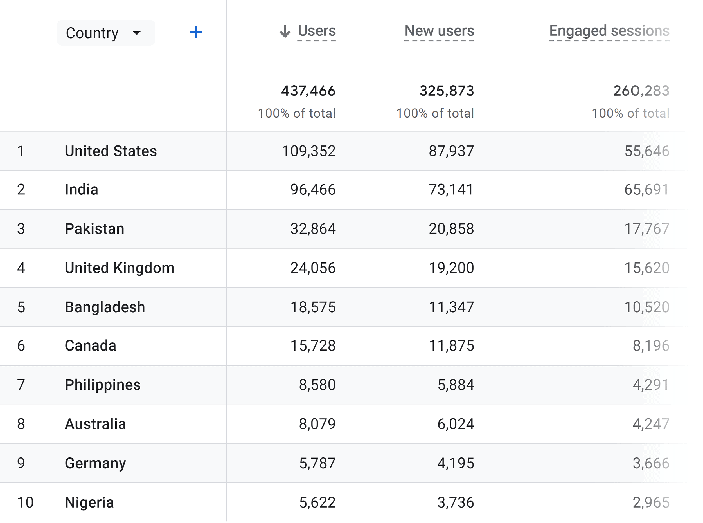The height and width of the screenshot is (523, 703).
Task: Click the plus icon to add a secondary dimension
Action: 196,32
